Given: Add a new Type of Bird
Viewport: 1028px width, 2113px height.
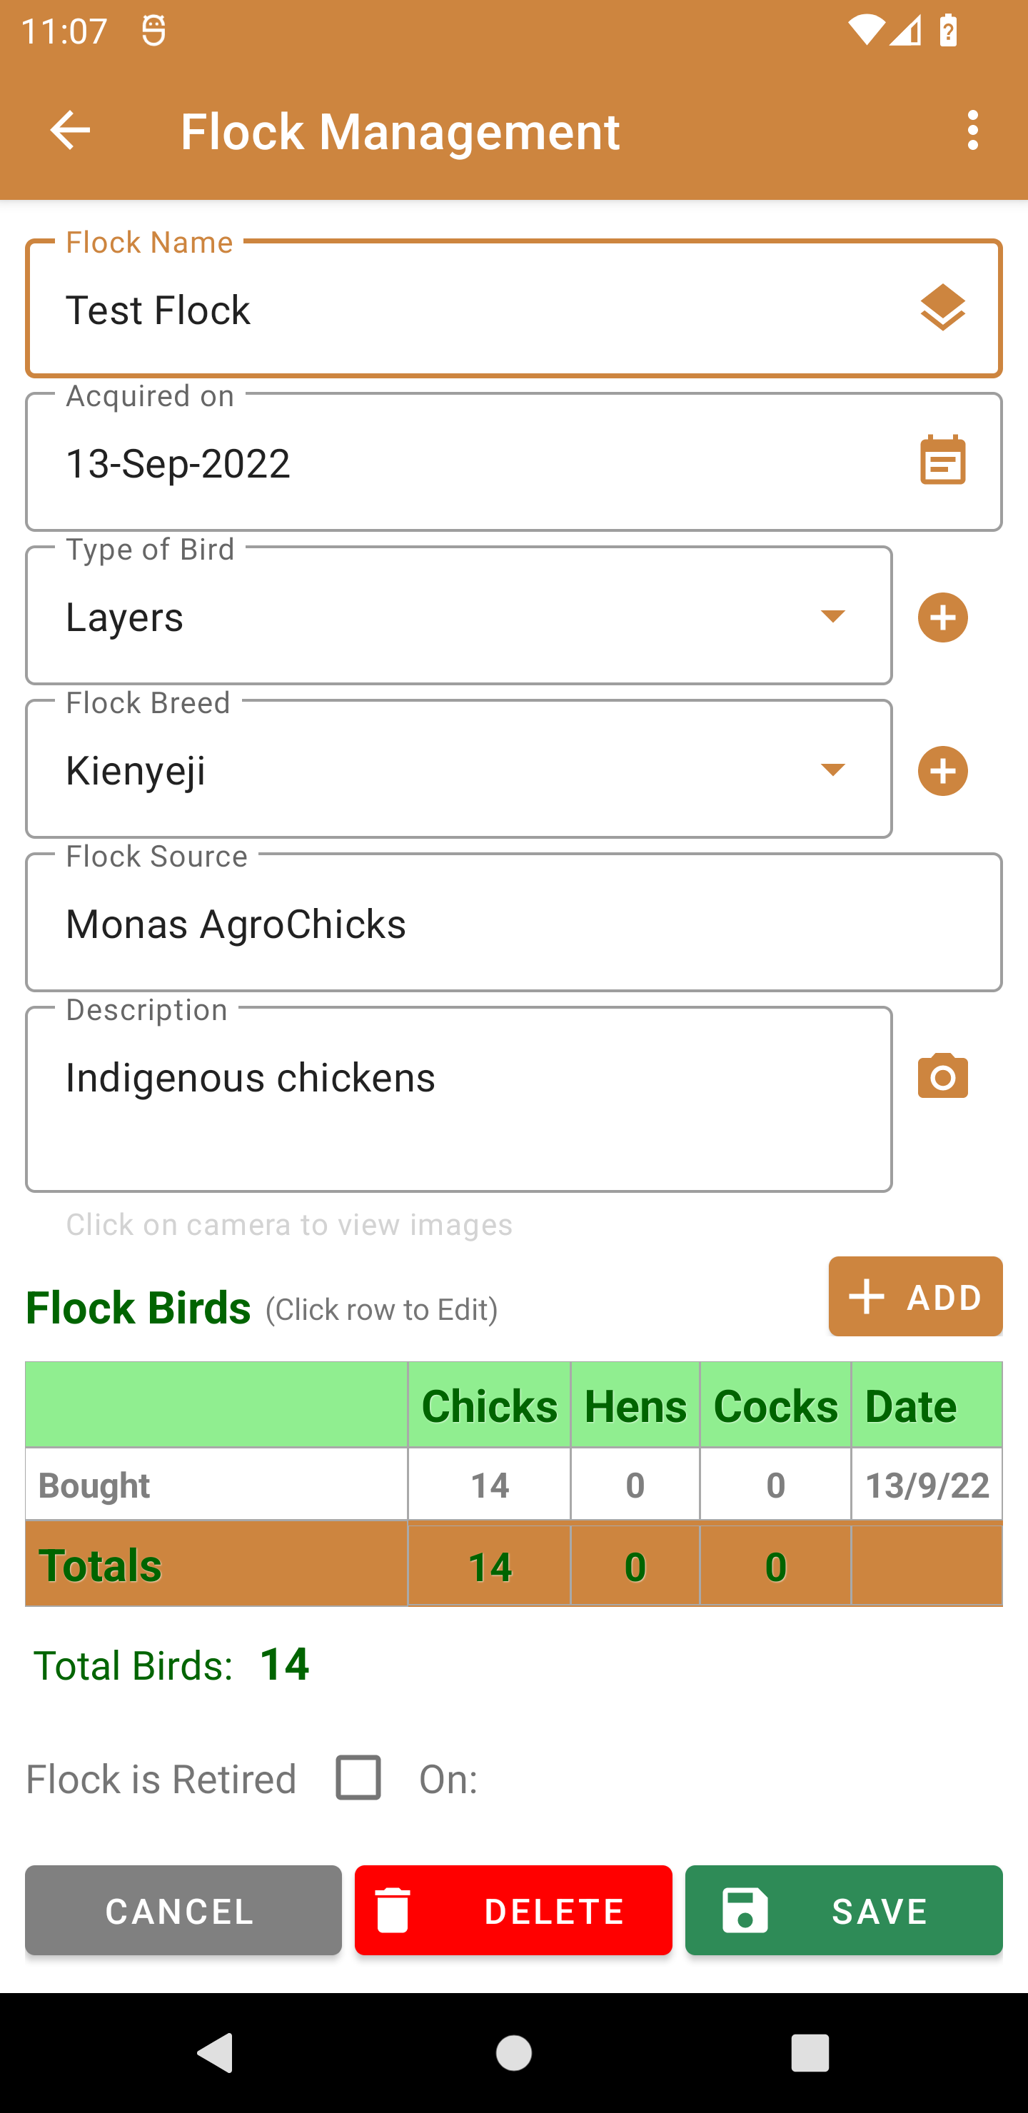Looking at the screenshot, I should pos(942,617).
